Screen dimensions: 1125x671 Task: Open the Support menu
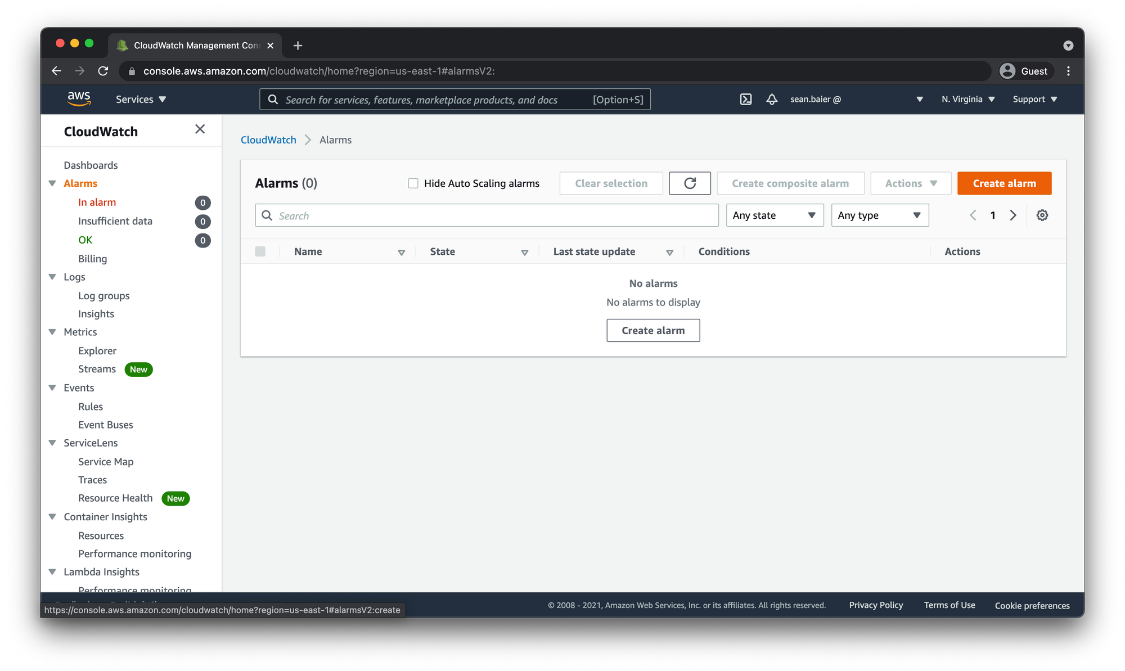[1034, 100]
